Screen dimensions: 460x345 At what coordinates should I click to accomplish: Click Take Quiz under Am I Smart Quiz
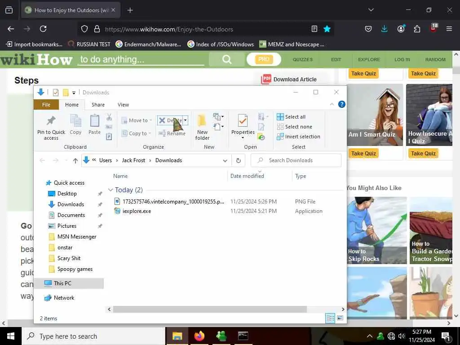[x=363, y=154]
